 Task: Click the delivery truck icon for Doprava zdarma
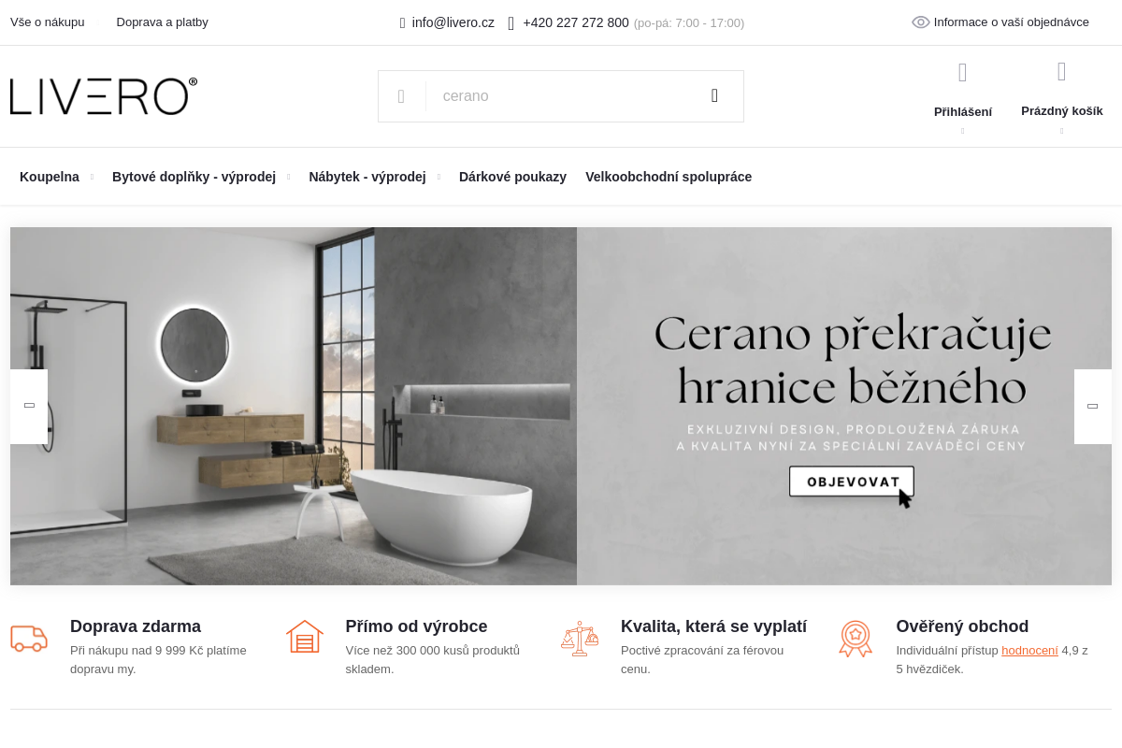coord(29,639)
